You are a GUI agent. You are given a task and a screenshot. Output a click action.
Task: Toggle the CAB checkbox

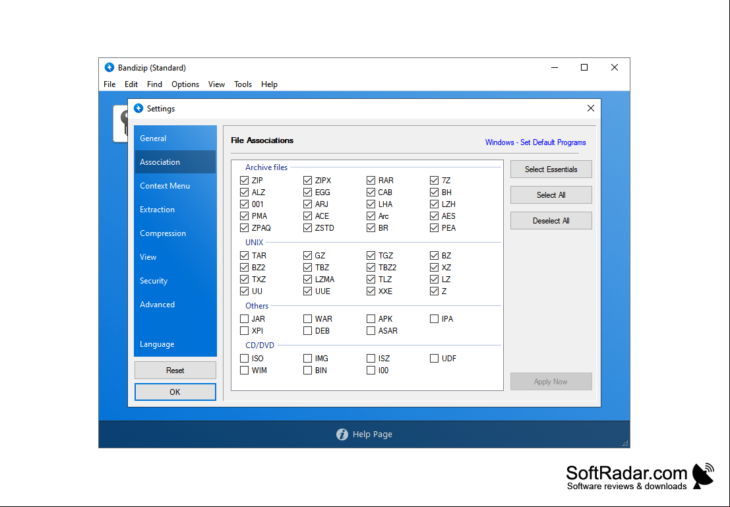tap(371, 193)
